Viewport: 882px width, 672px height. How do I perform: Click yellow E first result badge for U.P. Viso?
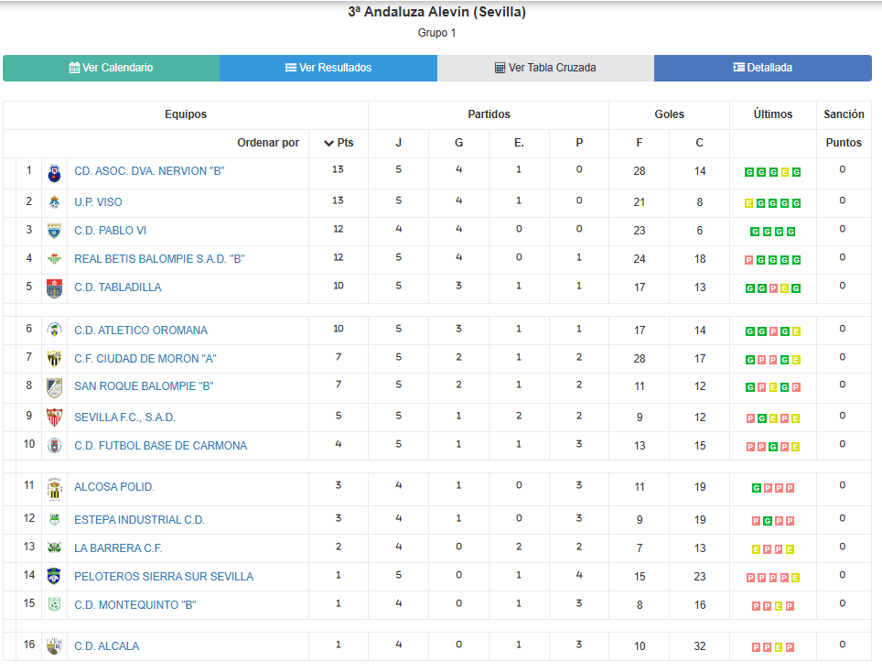pos(748,203)
